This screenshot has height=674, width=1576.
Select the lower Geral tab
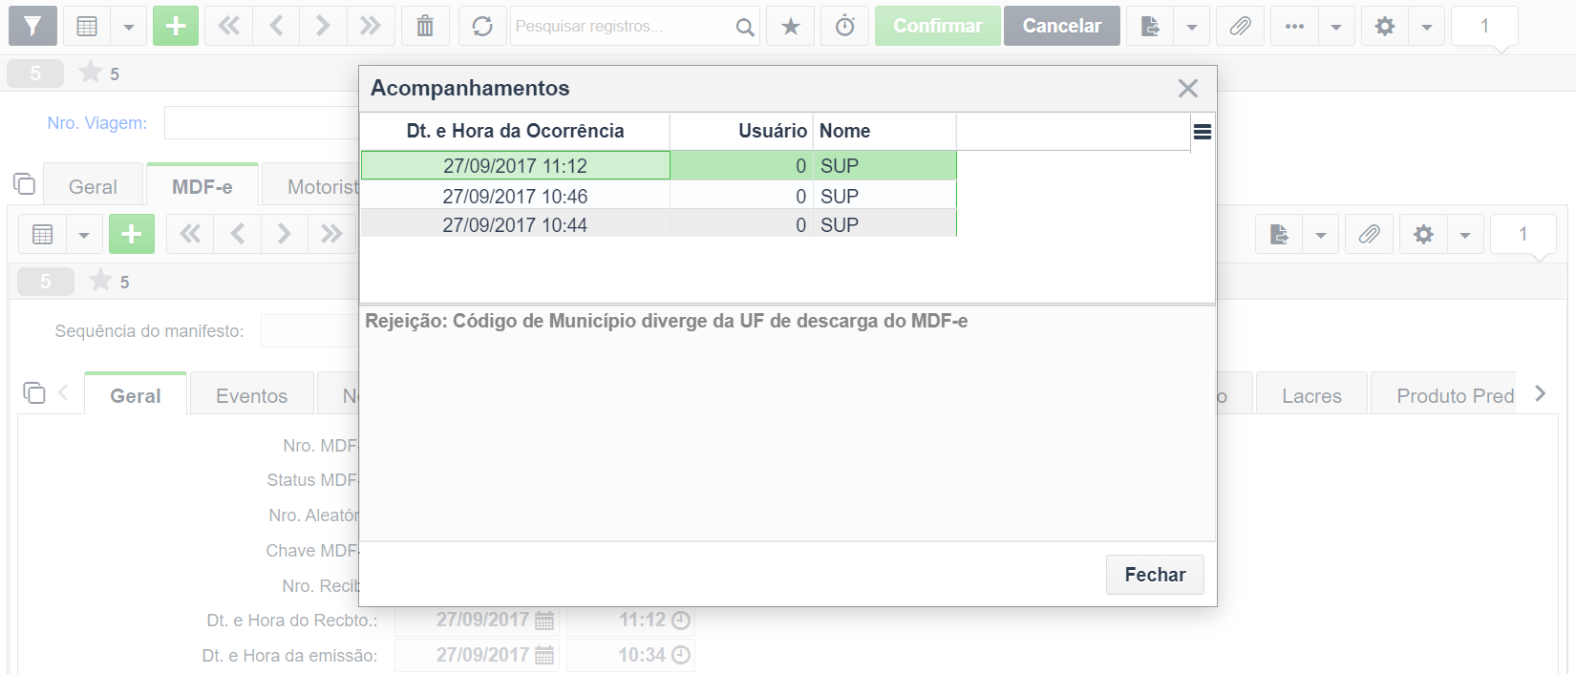pyautogui.click(x=136, y=395)
